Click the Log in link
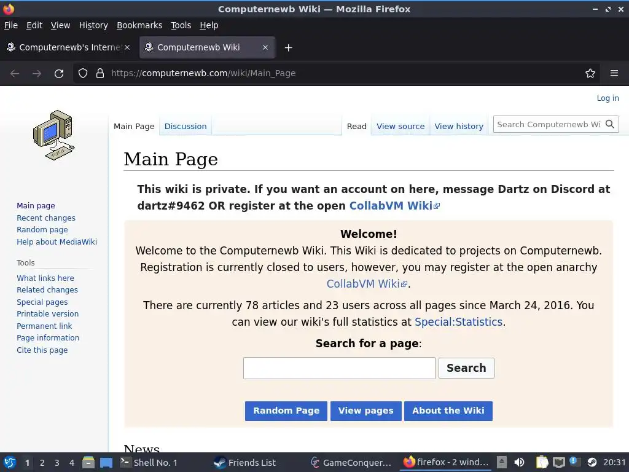Image resolution: width=629 pixels, height=472 pixels. 608,98
